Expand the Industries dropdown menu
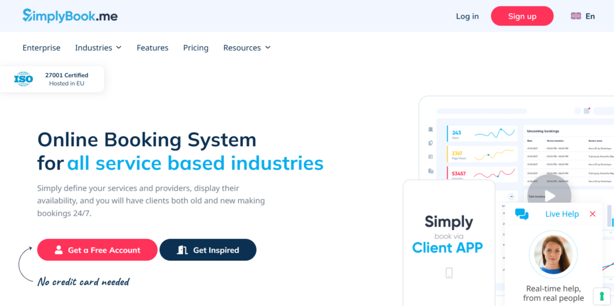This screenshot has height=306, width=614. click(98, 48)
